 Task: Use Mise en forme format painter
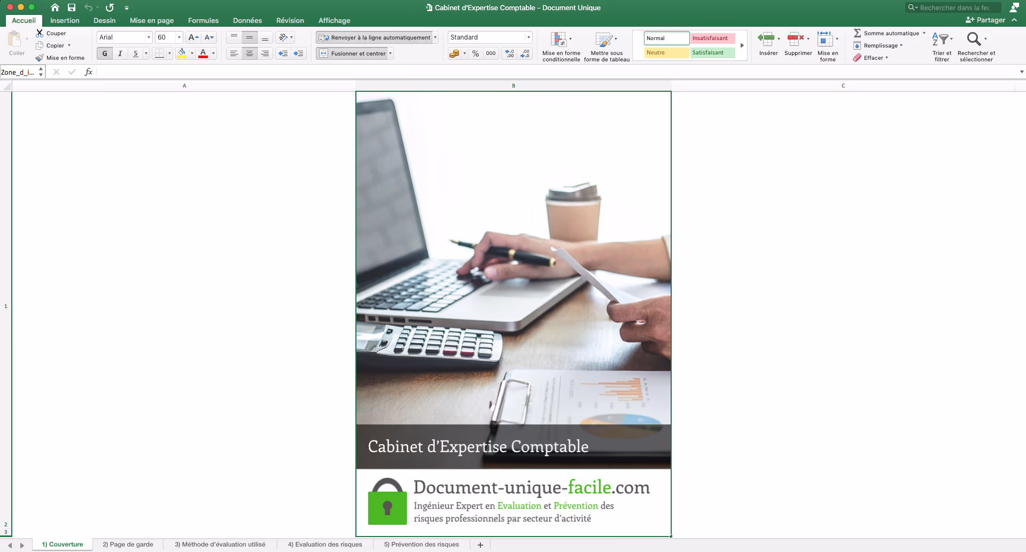tap(60, 58)
